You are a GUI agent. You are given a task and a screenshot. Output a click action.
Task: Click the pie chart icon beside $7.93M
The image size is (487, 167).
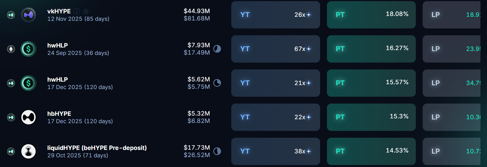click(x=217, y=49)
